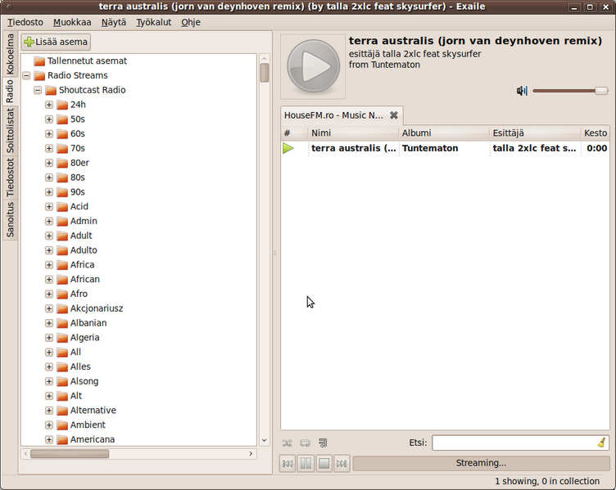Image resolution: width=616 pixels, height=490 pixels.
Task: Toggle the repeat playlist icon
Action: coord(305,443)
